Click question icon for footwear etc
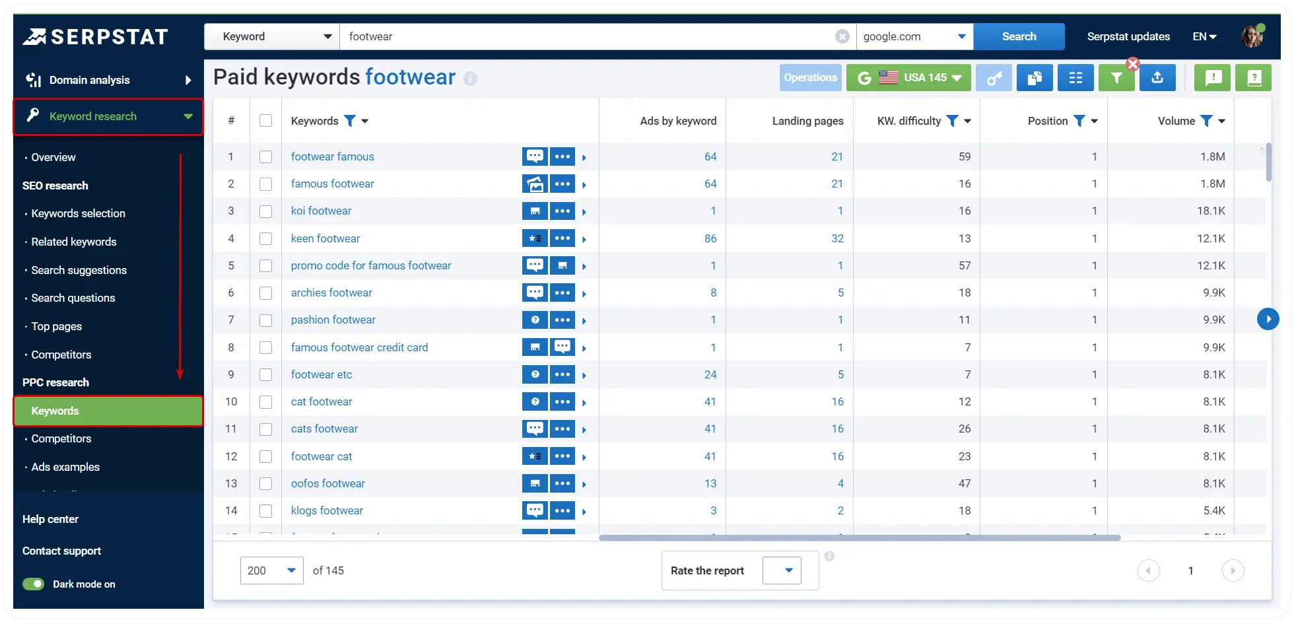1294x622 pixels. tap(535, 374)
